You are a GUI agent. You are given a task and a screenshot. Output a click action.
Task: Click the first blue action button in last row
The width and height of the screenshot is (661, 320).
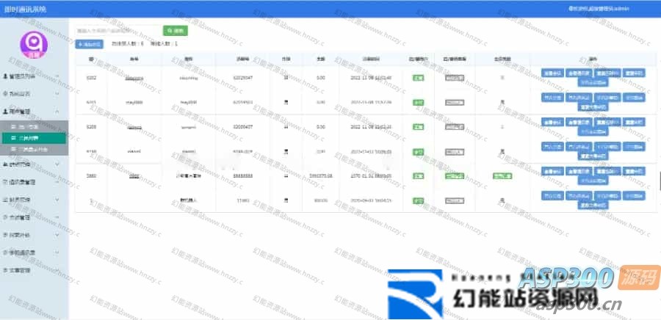click(x=553, y=196)
